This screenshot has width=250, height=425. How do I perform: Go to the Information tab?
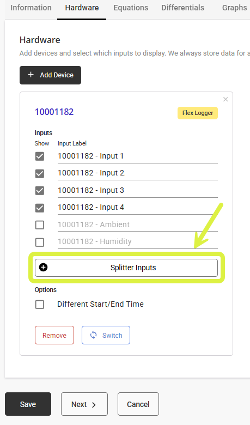(x=31, y=8)
